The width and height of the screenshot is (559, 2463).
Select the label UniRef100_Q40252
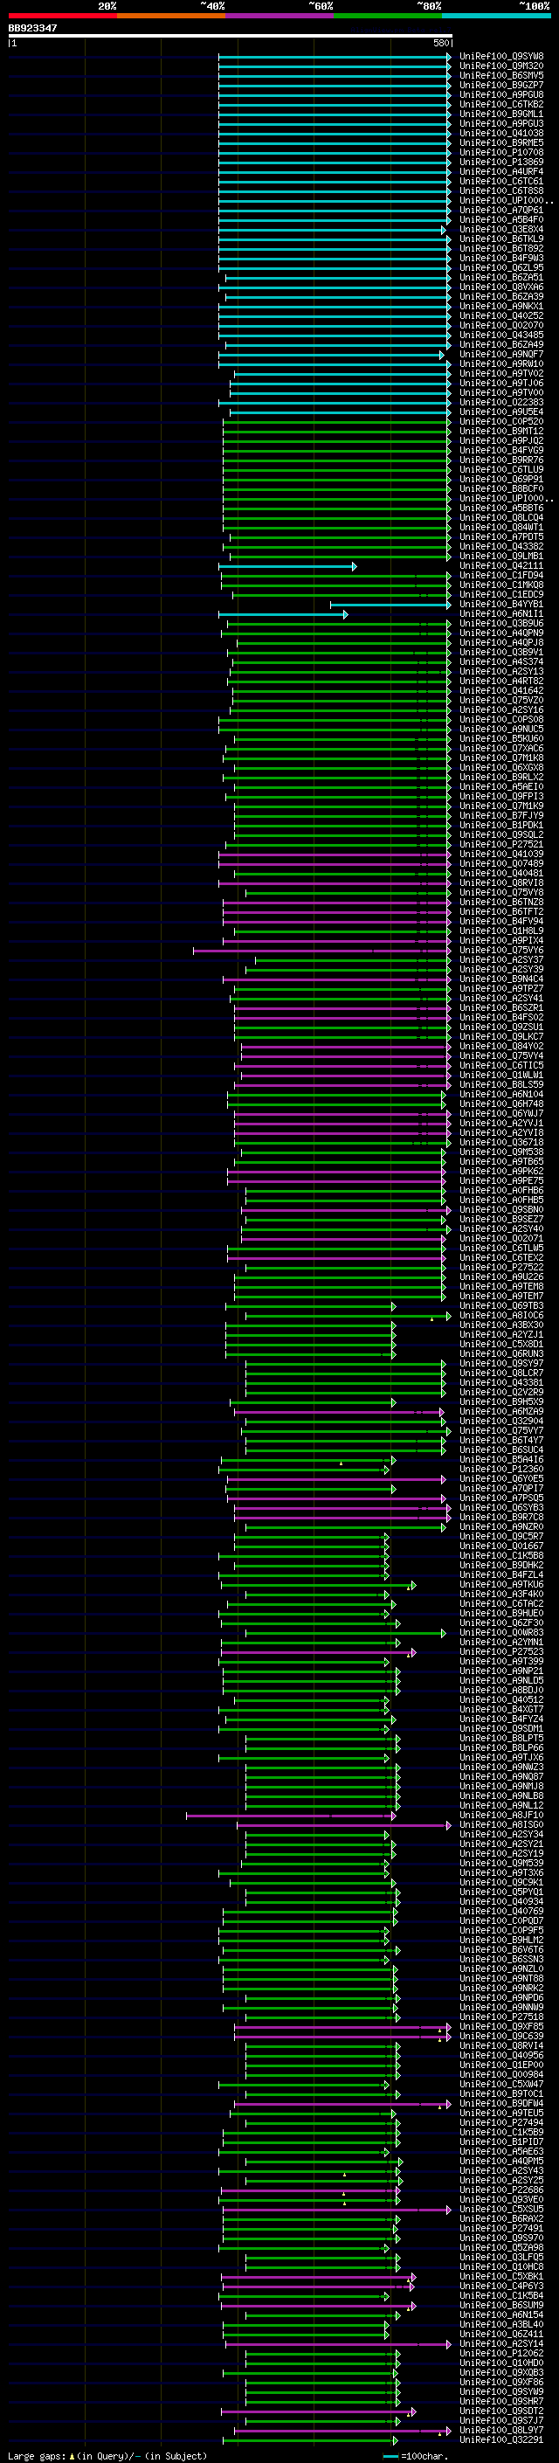click(501, 316)
